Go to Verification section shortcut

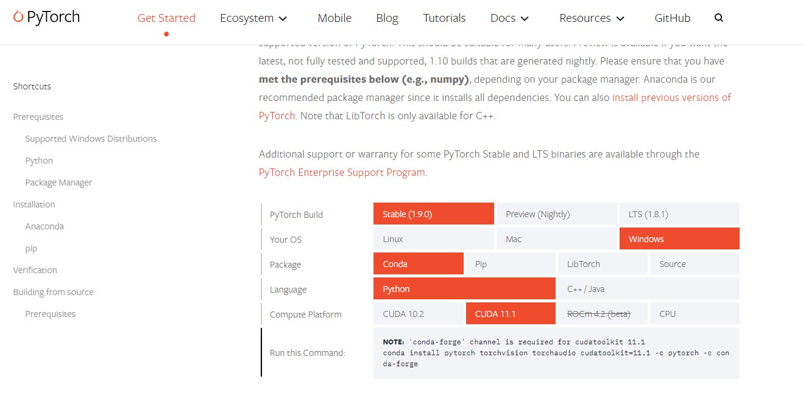[35, 270]
